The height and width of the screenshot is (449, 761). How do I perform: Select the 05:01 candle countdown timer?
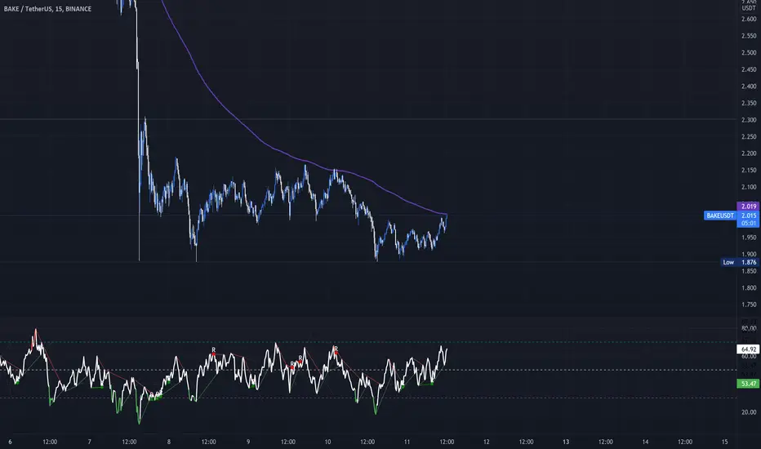[749, 224]
